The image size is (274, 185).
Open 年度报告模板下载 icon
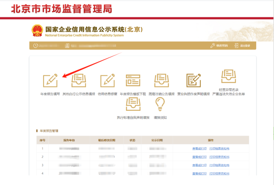(133, 80)
